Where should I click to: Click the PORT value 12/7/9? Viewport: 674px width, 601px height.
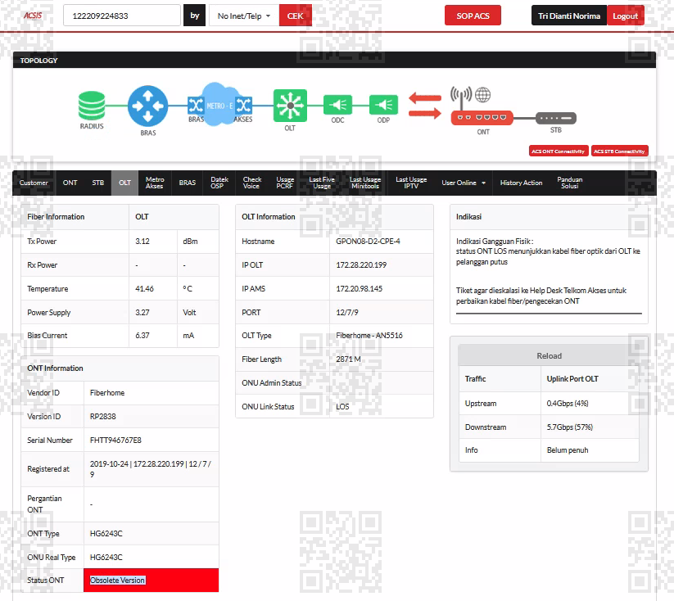(x=347, y=313)
